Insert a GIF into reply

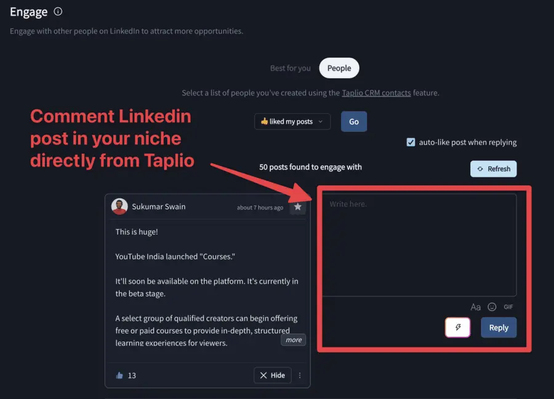point(508,307)
